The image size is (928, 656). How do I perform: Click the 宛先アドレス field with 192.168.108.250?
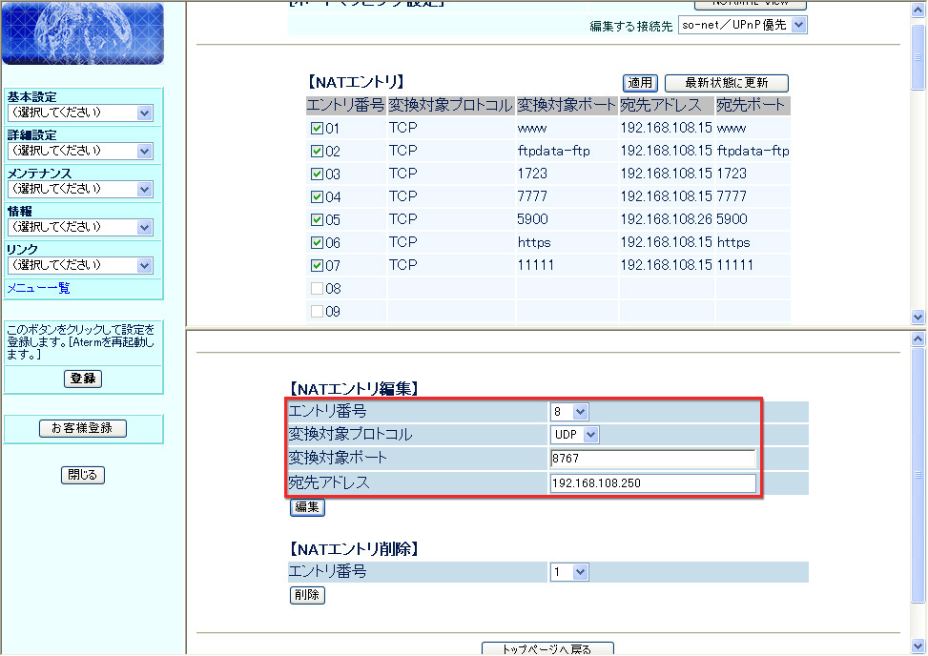coord(652,483)
